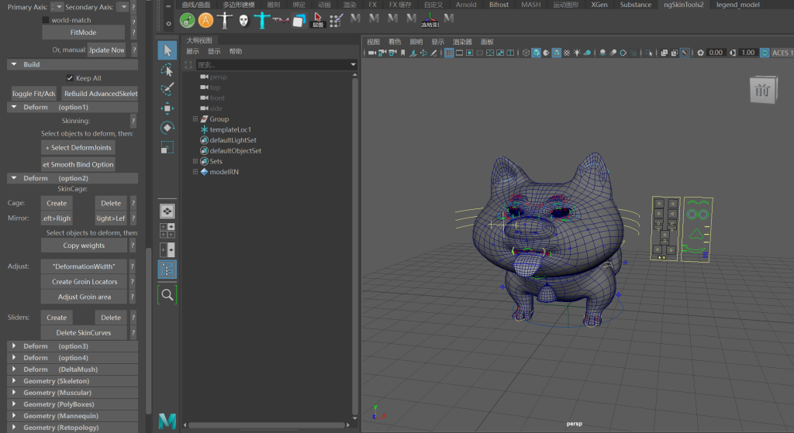Click the front view cube
Viewport: 794px width, 433px height.
tap(763, 90)
